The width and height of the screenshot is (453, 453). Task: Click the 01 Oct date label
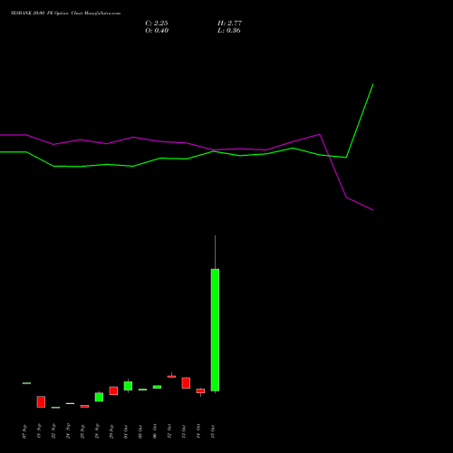click(x=126, y=431)
